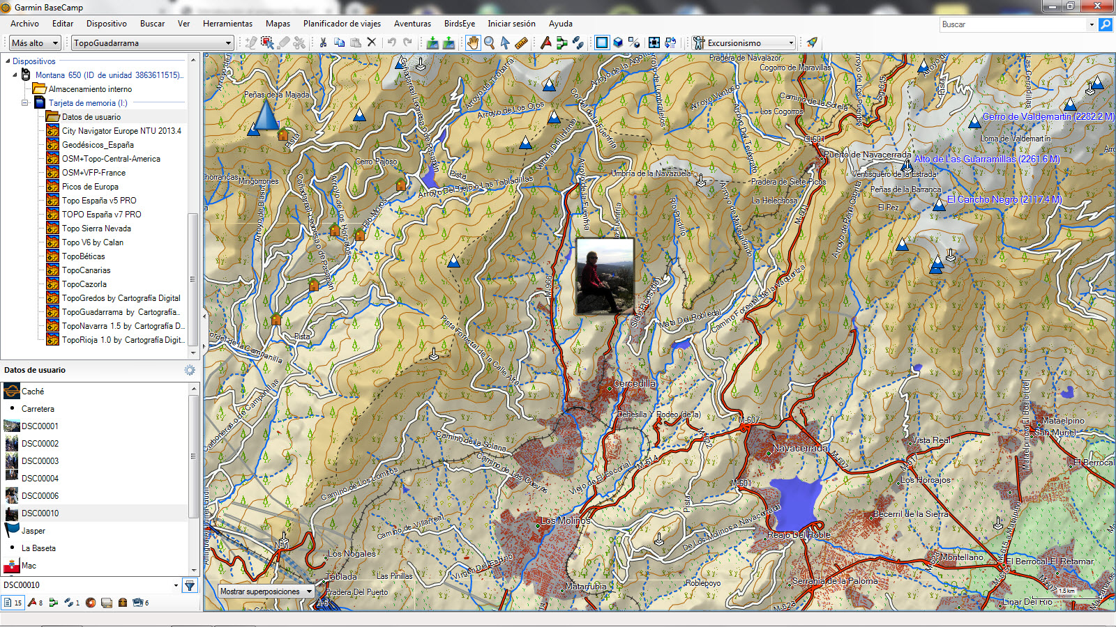Open the Datos de usuario gear options
The width and height of the screenshot is (1116, 627).
coord(190,370)
